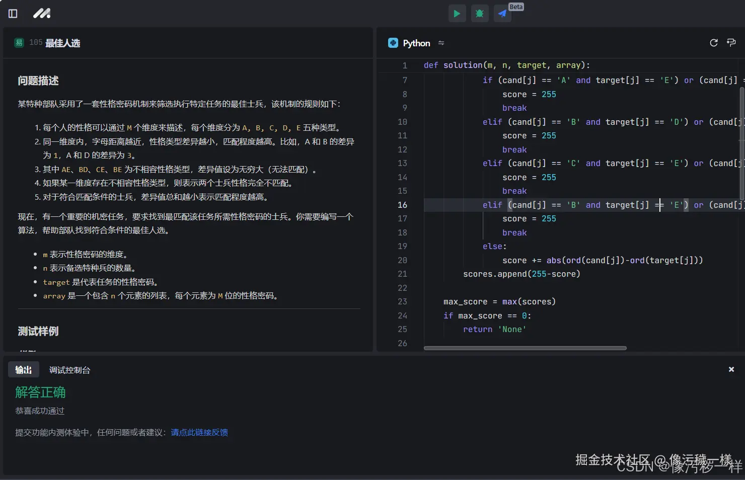Open the Python language selector
Image resolution: width=745 pixels, height=480 pixels.
(416, 43)
